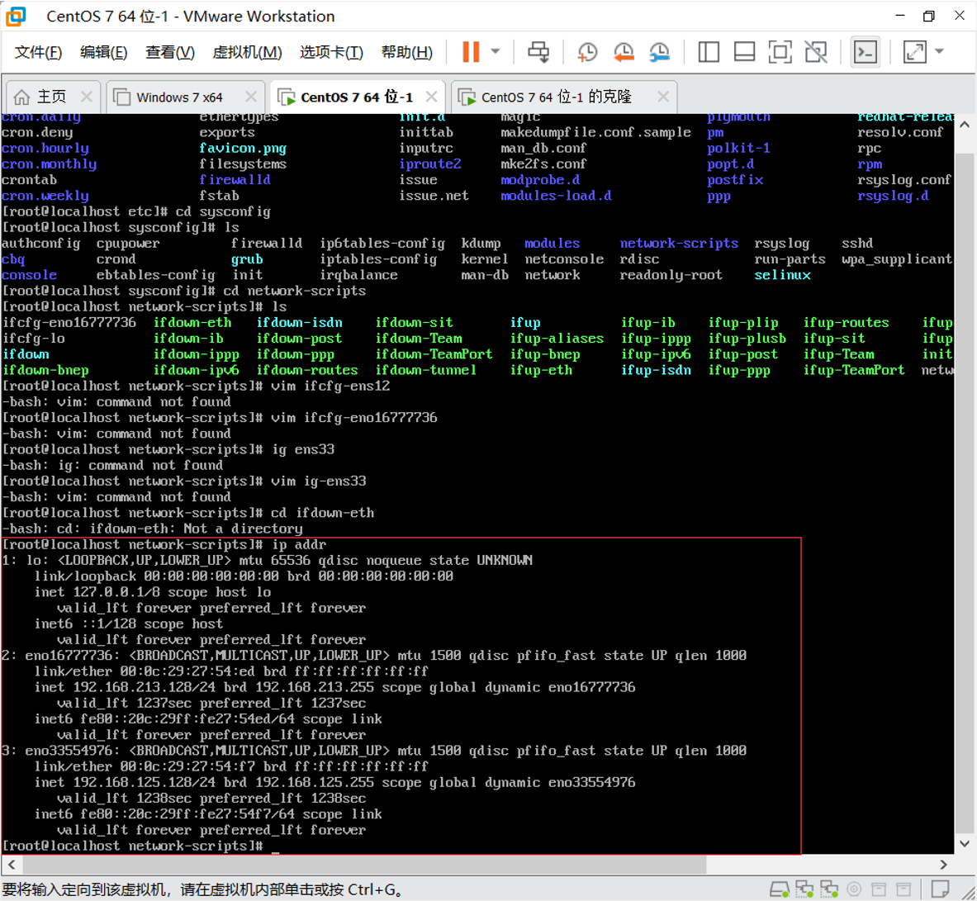Click Send Ctrl+Alt+Del toolbar icon
Screen dimensions: 977x901
538,52
